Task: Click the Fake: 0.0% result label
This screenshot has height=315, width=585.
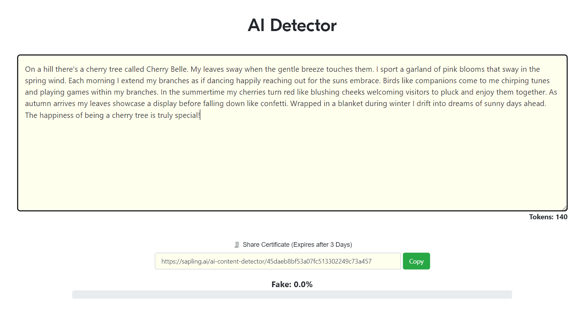Action: tap(292, 284)
